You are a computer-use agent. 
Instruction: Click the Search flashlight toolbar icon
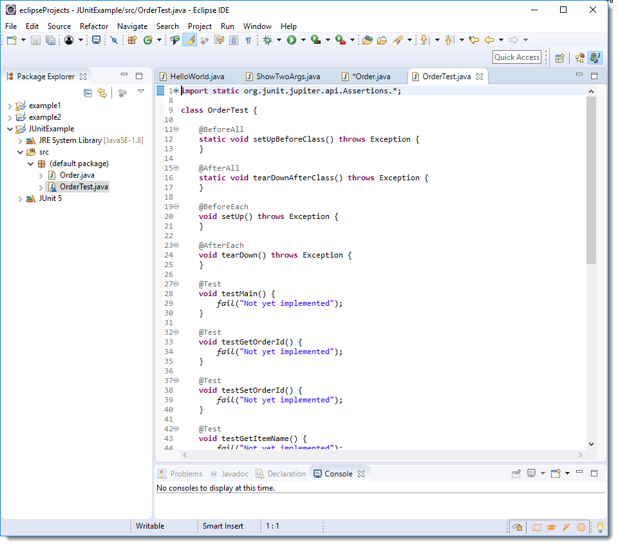(398, 40)
